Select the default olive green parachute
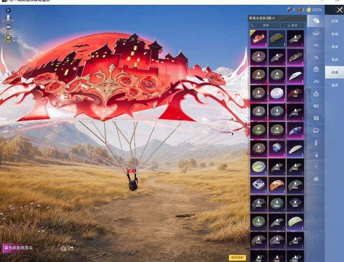This screenshot has width=344, height=262. click(277, 38)
